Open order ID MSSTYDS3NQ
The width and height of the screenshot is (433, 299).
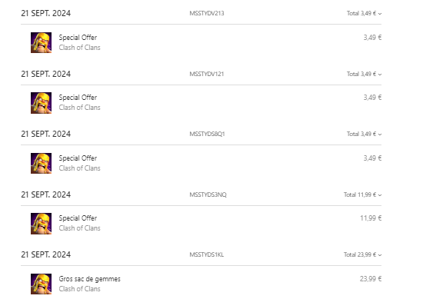208,194
